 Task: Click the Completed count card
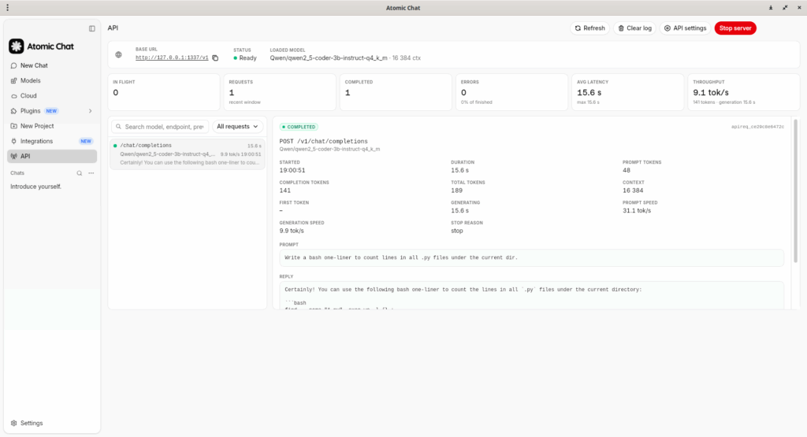point(396,92)
